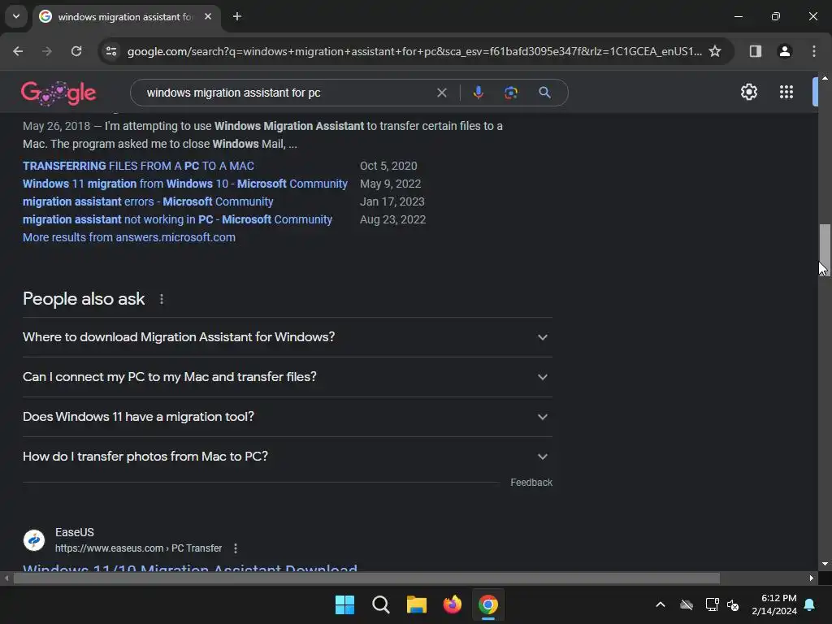Open the network display tray icon
832x624 pixels.
[x=712, y=604]
